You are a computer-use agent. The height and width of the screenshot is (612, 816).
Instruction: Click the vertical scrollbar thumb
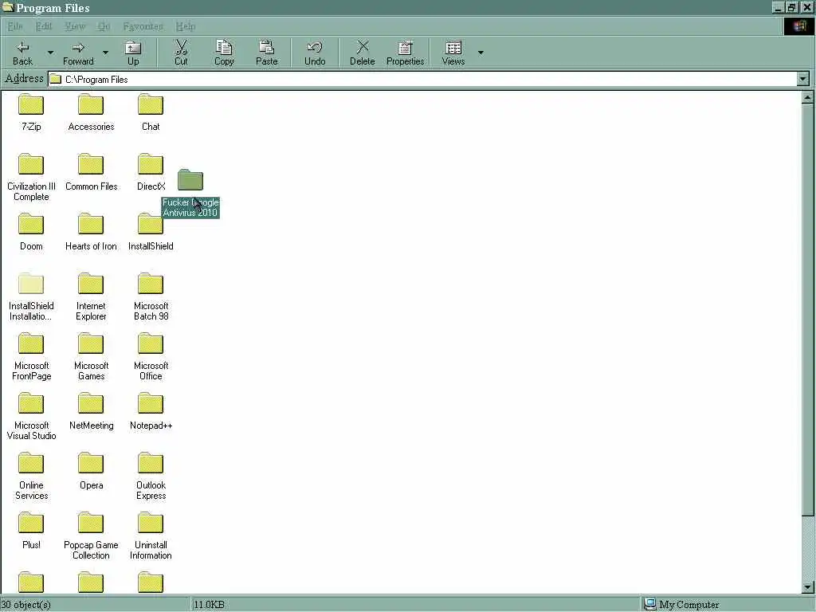click(x=808, y=310)
